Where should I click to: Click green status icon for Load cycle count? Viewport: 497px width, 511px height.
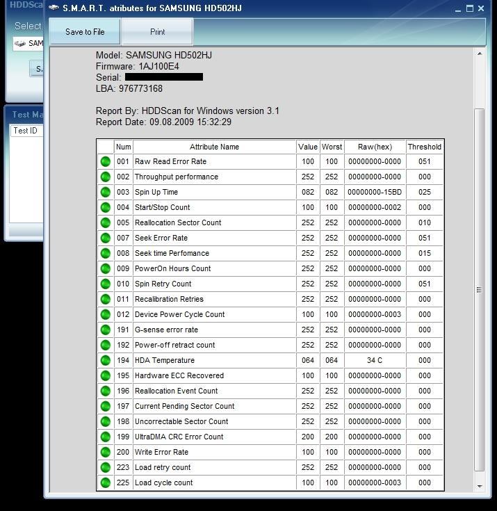[105, 483]
